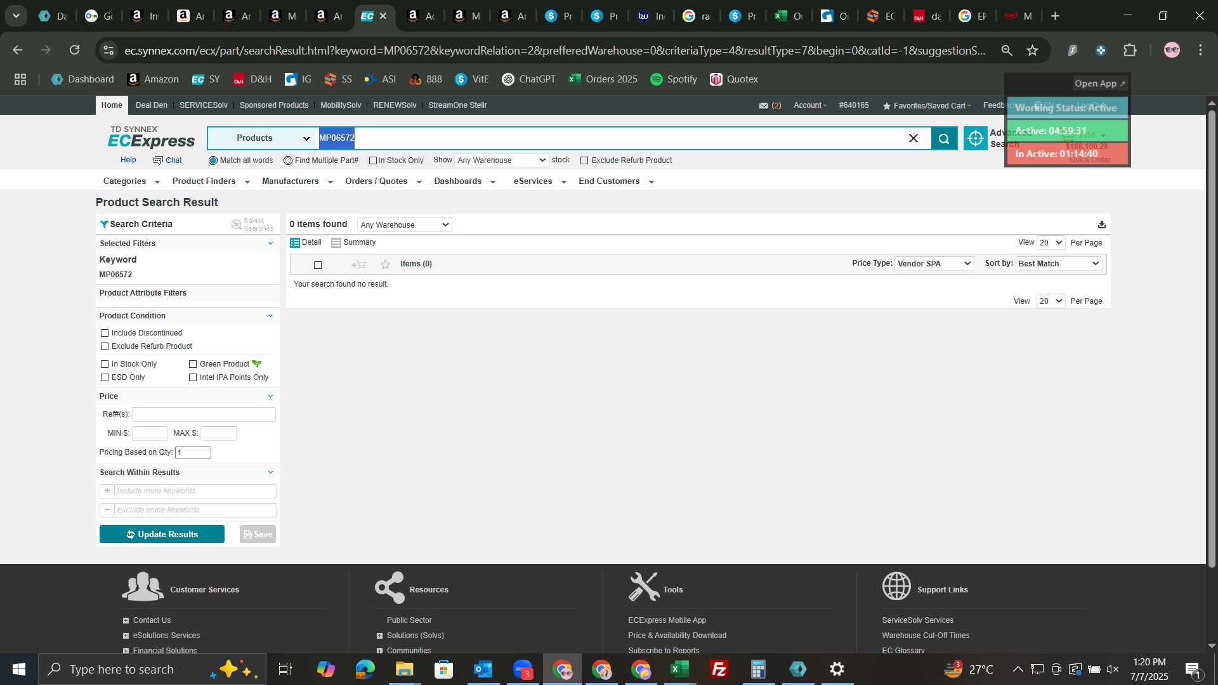This screenshot has height=685, width=1218.
Task: Open File Explorer from taskbar
Action: (405, 669)
